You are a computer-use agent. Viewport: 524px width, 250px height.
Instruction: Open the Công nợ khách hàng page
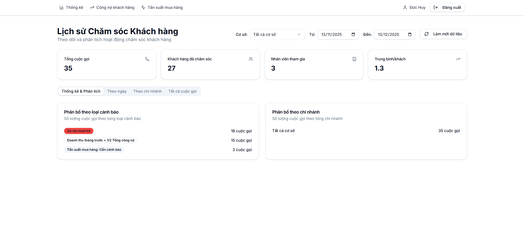(x=115, y=7)
